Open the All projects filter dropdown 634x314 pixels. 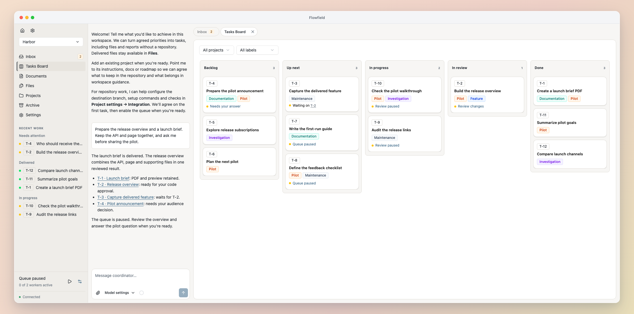[x=217, y=50]
